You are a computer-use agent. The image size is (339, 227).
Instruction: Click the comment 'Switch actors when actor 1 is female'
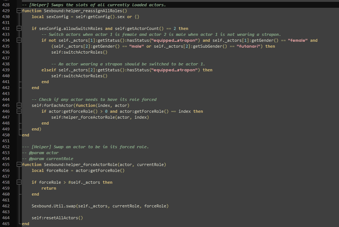(x=92, y=34)
